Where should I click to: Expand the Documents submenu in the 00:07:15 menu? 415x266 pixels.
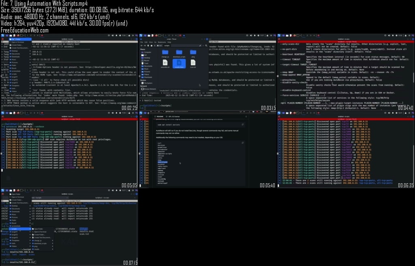coord(20,209)
